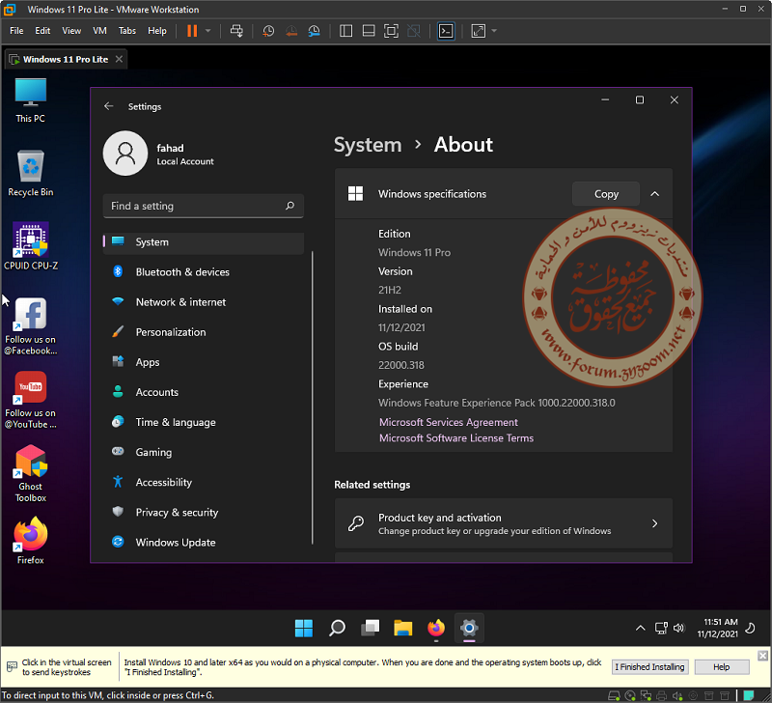Open Network & internet settings

point(203,302)
